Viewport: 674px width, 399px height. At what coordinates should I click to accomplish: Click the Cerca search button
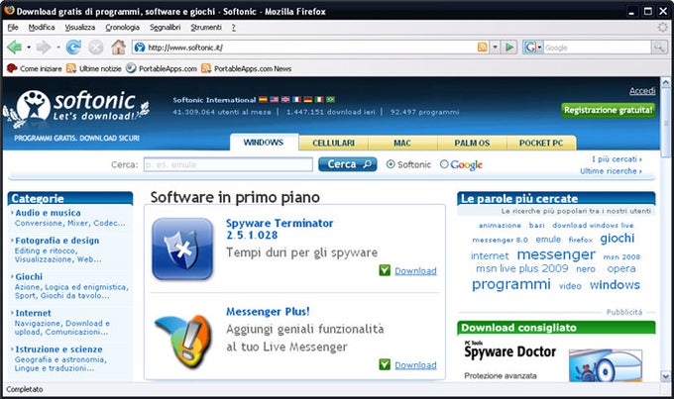click(347, 164)
